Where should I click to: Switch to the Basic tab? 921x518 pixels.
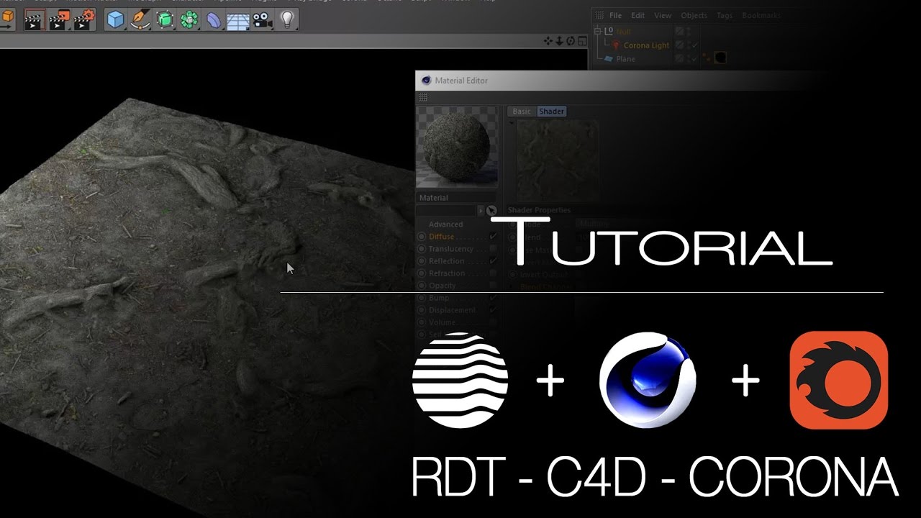coord(522,112)
